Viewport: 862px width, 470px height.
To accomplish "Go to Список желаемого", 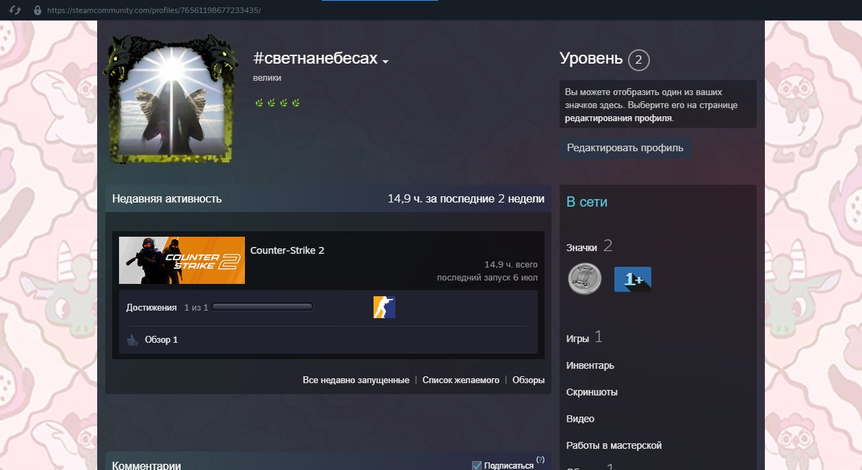I will pyautogui.click(x=461, y=380).
